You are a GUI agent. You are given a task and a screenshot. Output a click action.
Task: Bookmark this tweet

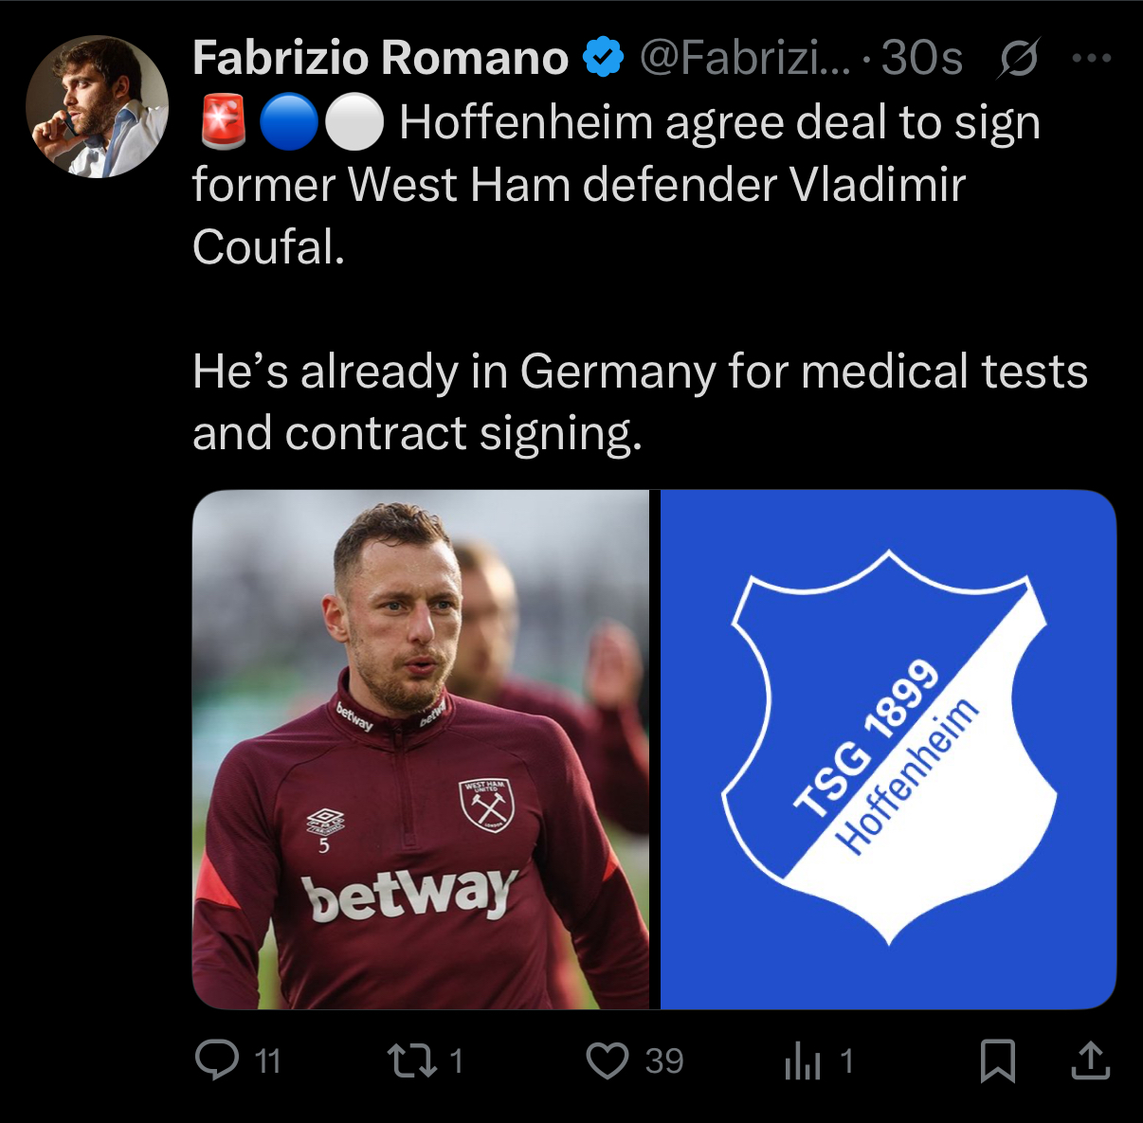(x=997, y=1060)
